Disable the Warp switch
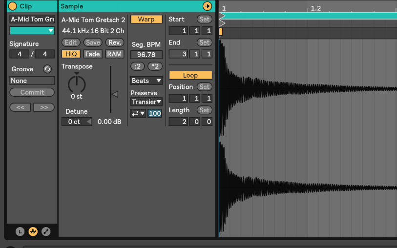 coord(146,19)
